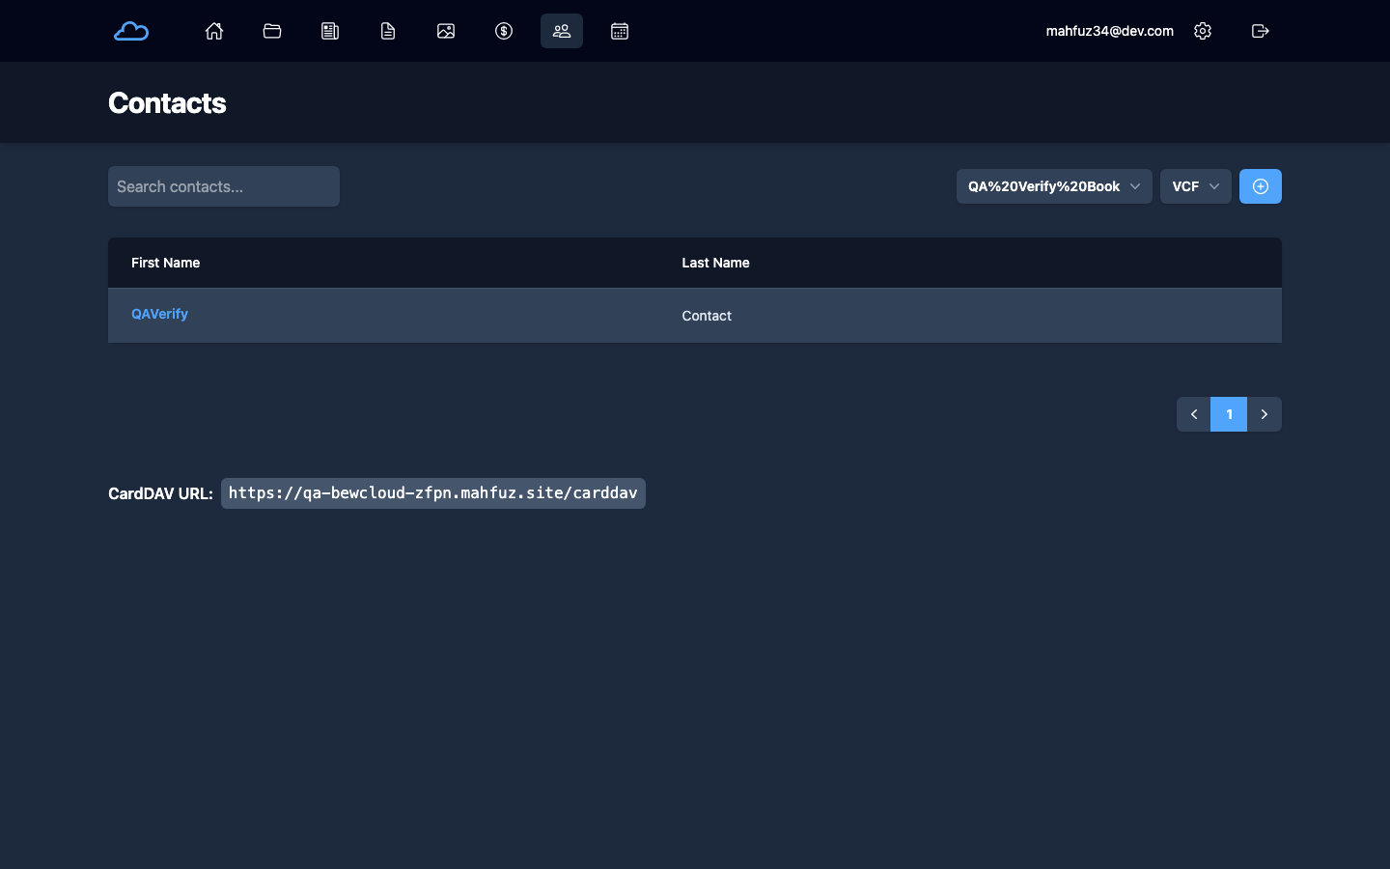Viewport: 1390px width, 869px height.
Task: Select page 1 in pagination
Action: coord(1229,414)
